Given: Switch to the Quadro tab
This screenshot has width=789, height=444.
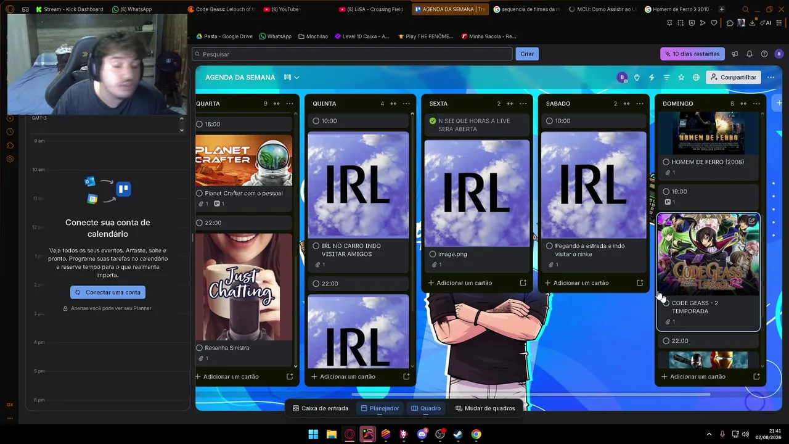Looking at the screenshot, I should [426, 408].
